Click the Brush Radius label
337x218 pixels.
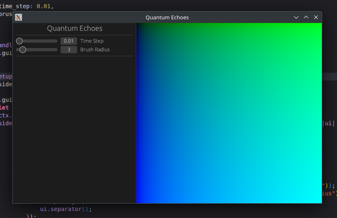click(95, 50)
